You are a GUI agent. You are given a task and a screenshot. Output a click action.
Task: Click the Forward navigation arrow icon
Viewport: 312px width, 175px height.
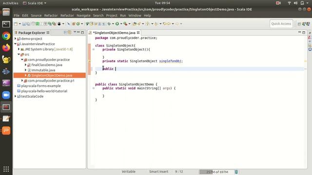(177, 24)
